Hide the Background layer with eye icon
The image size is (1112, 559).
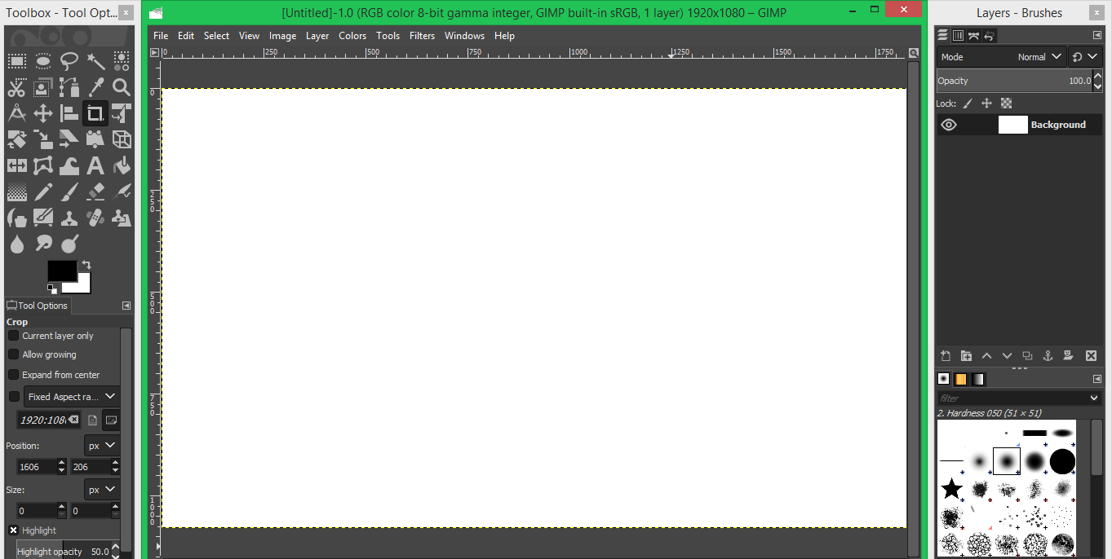point(949,125)
